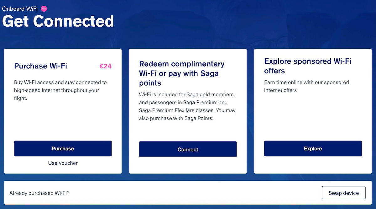Click the Get Connected heading
Screen dimensions: 376x209
point(58,21)
